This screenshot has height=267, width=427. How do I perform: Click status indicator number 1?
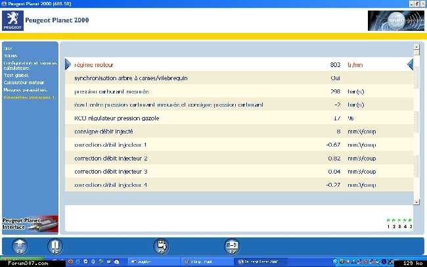tap(389, 224)
